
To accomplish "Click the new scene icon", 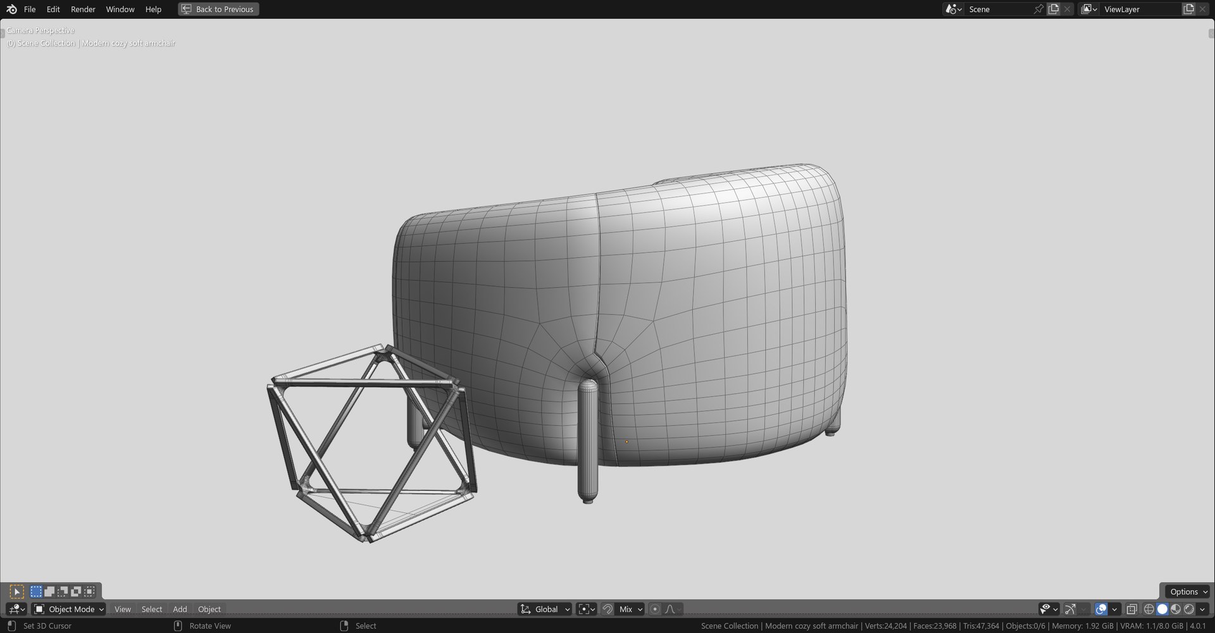I will click(x=1054, y=9).
